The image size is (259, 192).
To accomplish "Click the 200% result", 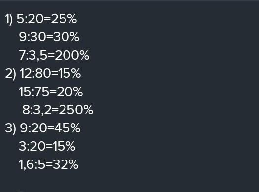I will pyautogui.click(x=72, y=55).
